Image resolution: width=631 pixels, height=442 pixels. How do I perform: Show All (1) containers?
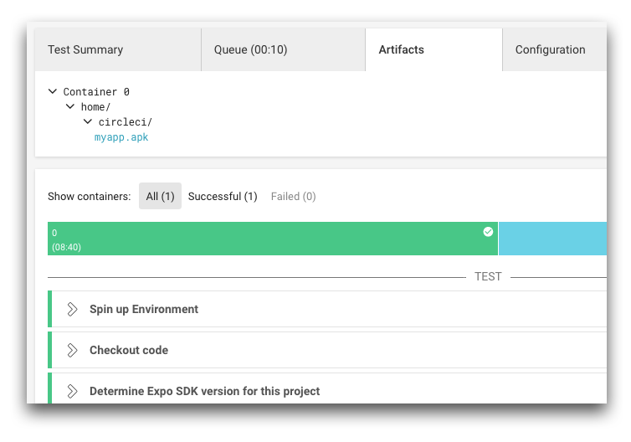coord(160,196)
